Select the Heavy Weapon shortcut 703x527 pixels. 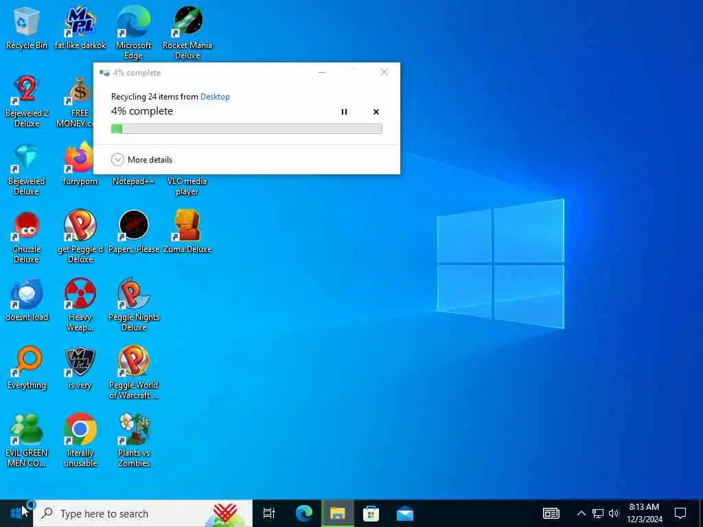tap(80, 305)
